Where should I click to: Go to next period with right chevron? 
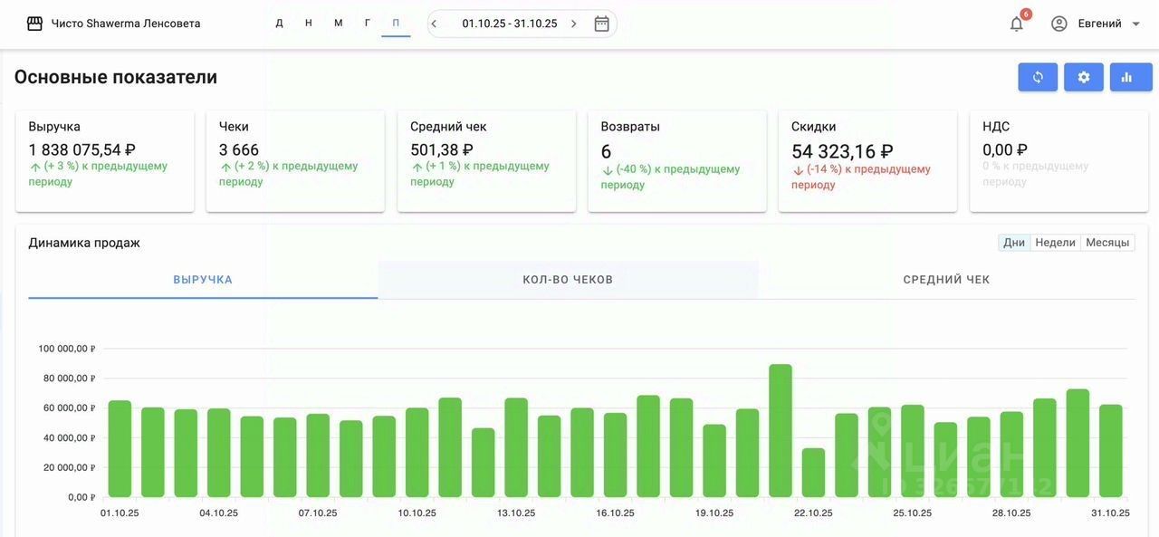(x=573, y=24)
